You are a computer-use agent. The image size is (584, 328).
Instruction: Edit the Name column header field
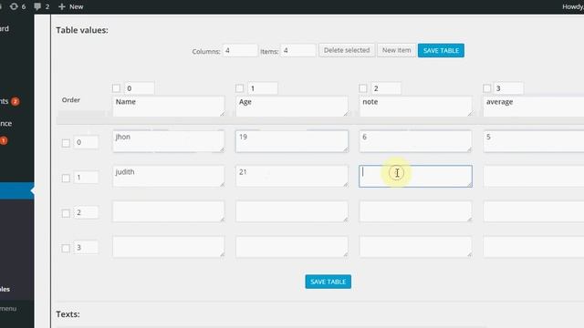point(168,106)
